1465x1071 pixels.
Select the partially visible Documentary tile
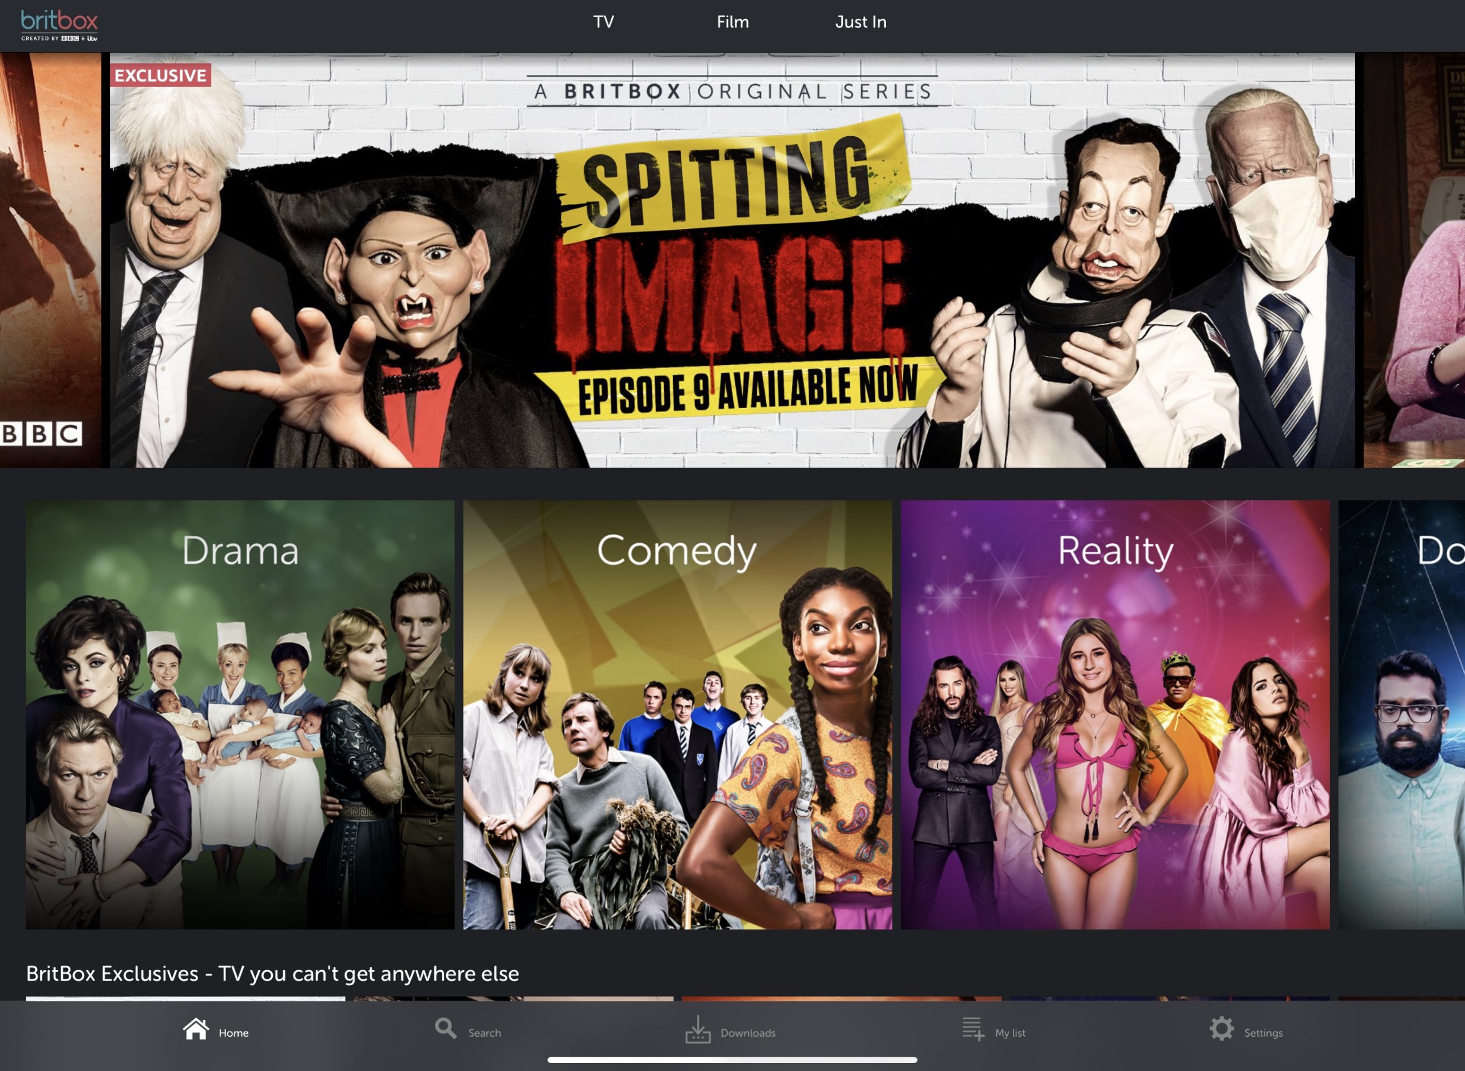pos(1403,714)
